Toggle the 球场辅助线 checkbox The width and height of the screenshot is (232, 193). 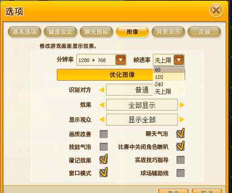pyautogui.click(x=181, y=173)
